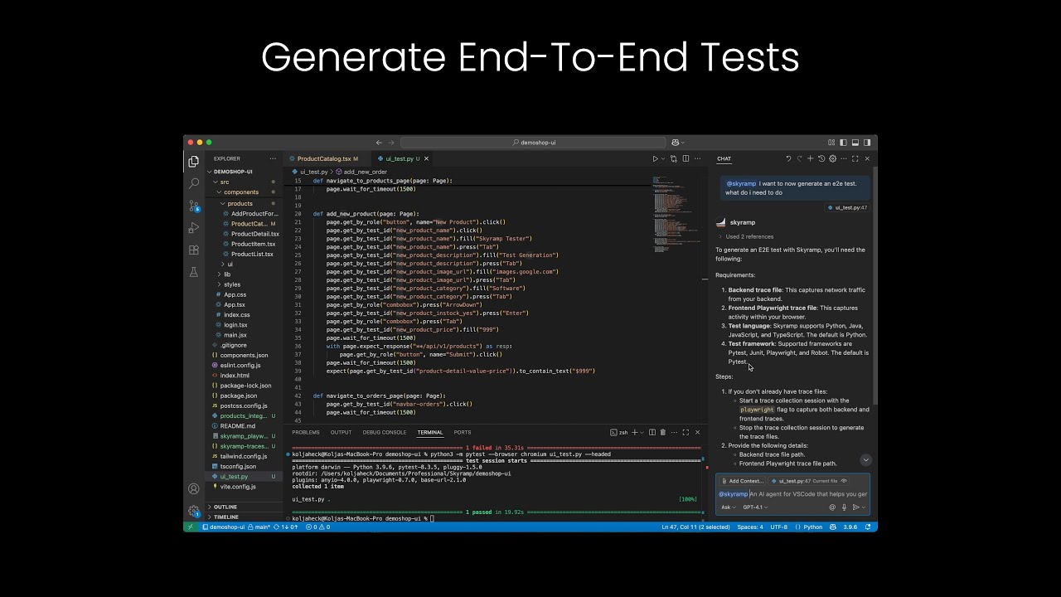Expand the styles folder
The width and height of the screenshot is (1061, 597).
pos(232,284)
